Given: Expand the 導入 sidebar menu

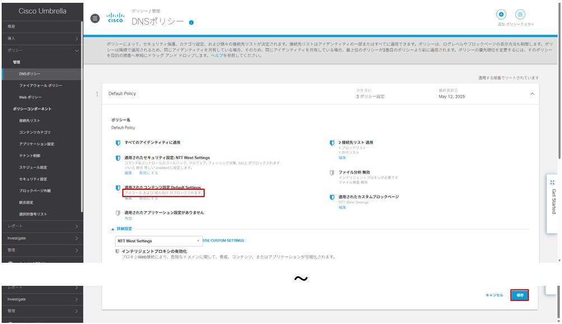Looking at the screenshot, I should 42,38.
